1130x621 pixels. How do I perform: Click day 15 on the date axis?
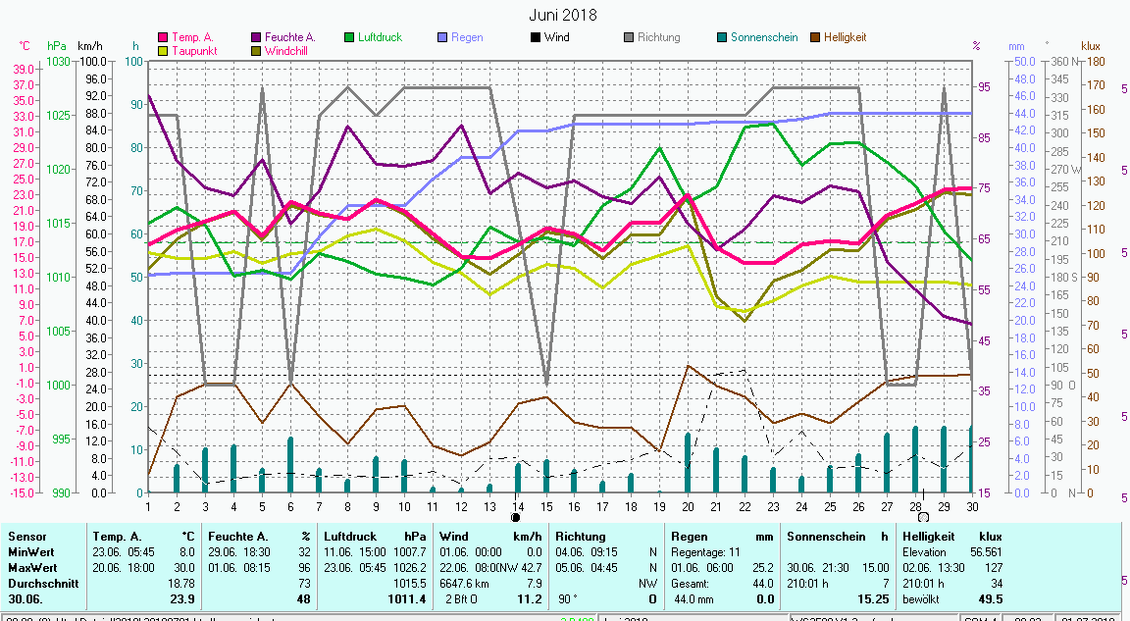[x=546, y=506]
